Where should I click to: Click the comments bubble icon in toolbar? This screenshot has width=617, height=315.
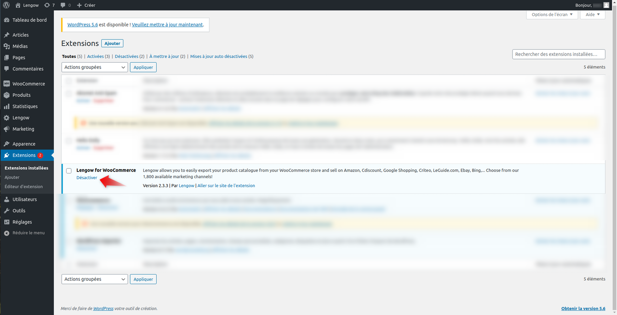point(65,5)
